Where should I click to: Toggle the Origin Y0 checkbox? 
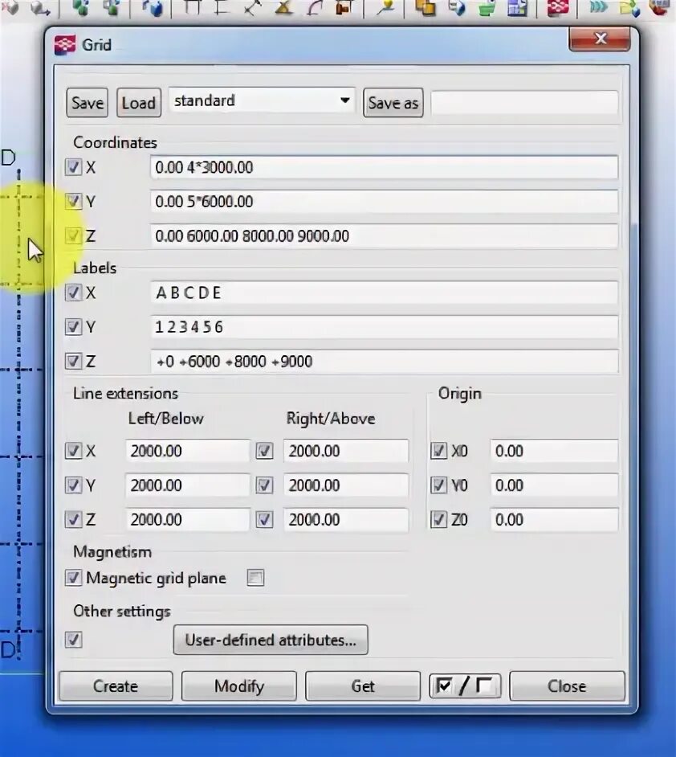click(x=439, y=485)
